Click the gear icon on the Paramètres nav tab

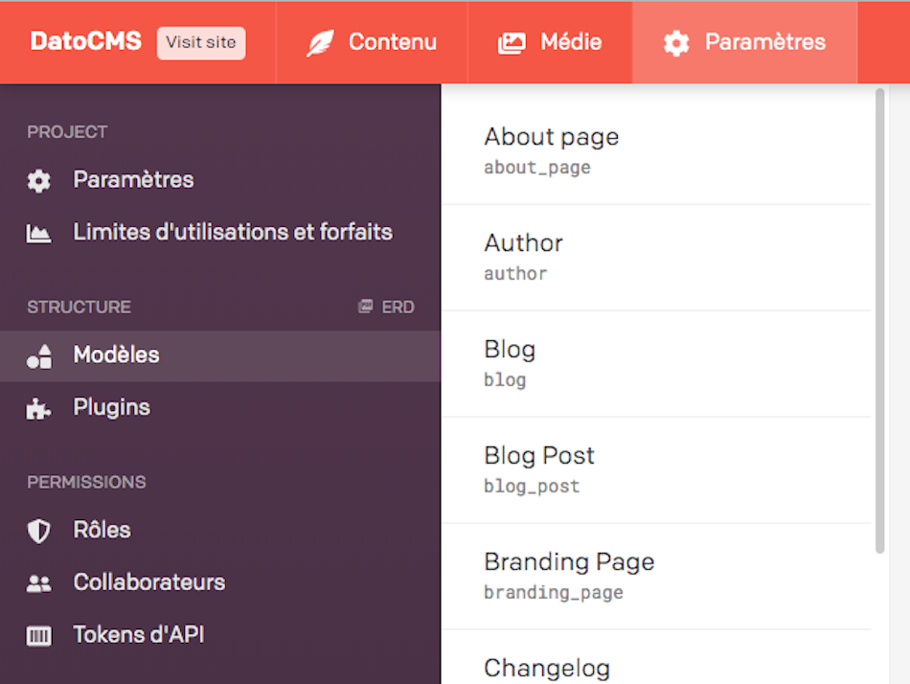coord(675,42)
